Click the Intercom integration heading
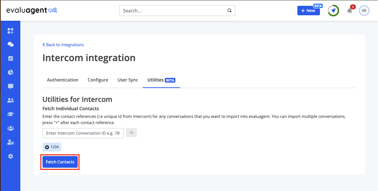 [89, 58]
